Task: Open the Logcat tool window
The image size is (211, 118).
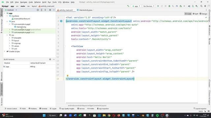Action: pos(53,108)
